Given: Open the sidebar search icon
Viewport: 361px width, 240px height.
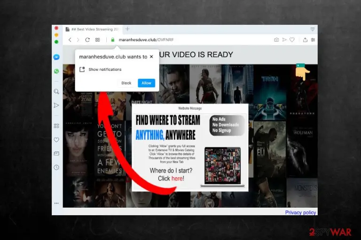Looking at the screenshot, I should tap(56, 91).
